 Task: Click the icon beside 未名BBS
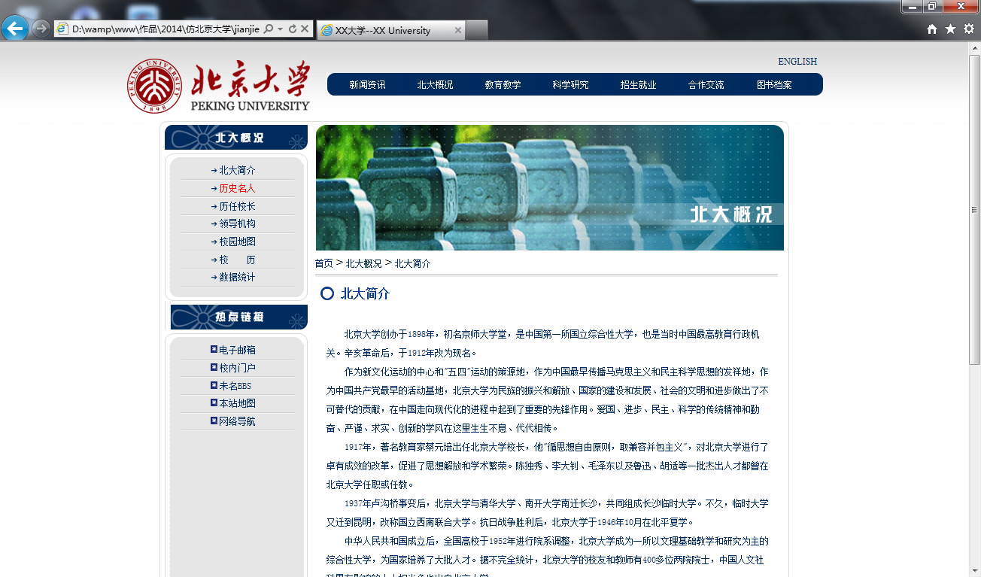pos(214,386)
